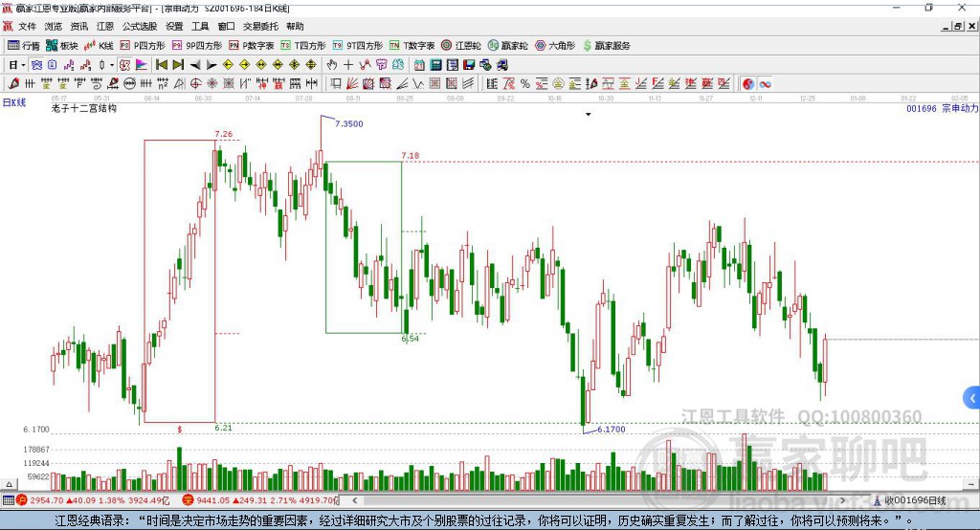Image resolution: width=980 pixels, height=530 pixels.
Task: Open the 窗口 menu
Action: coord(226,26)
